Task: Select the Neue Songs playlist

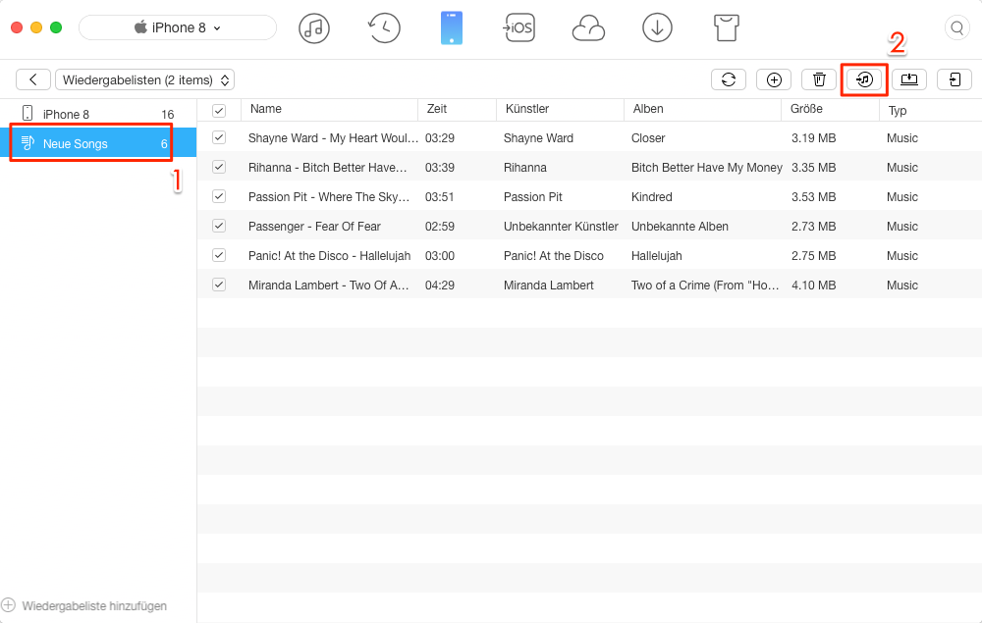Action: [x=98, y=143]
